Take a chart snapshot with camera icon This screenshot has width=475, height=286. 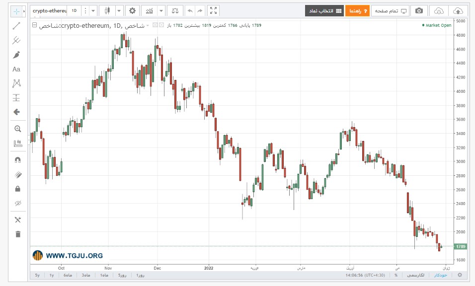[x=419, y=11]
